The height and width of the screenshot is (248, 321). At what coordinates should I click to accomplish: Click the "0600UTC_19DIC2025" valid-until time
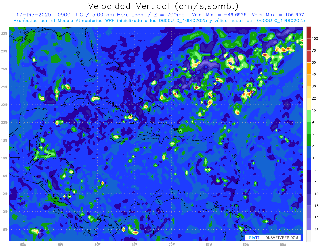[x=281, y=21]
